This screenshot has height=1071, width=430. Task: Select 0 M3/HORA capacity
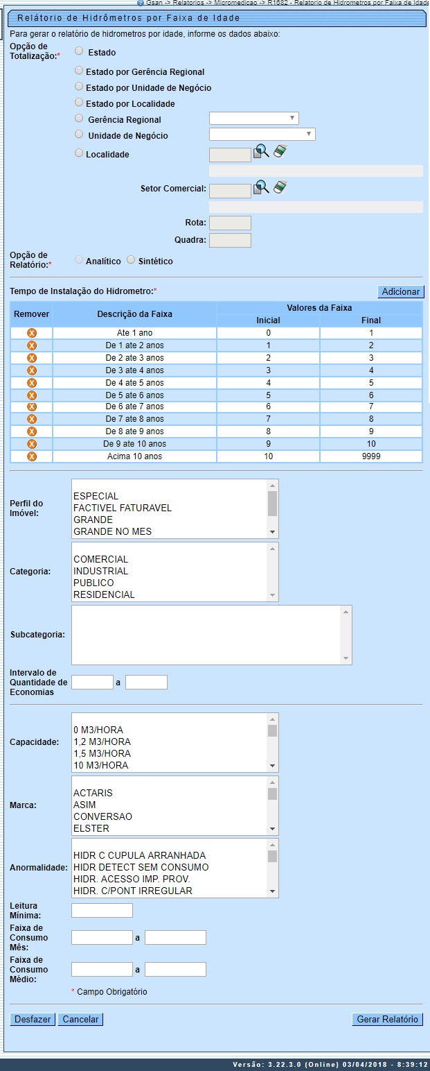(x=170, y=730)
